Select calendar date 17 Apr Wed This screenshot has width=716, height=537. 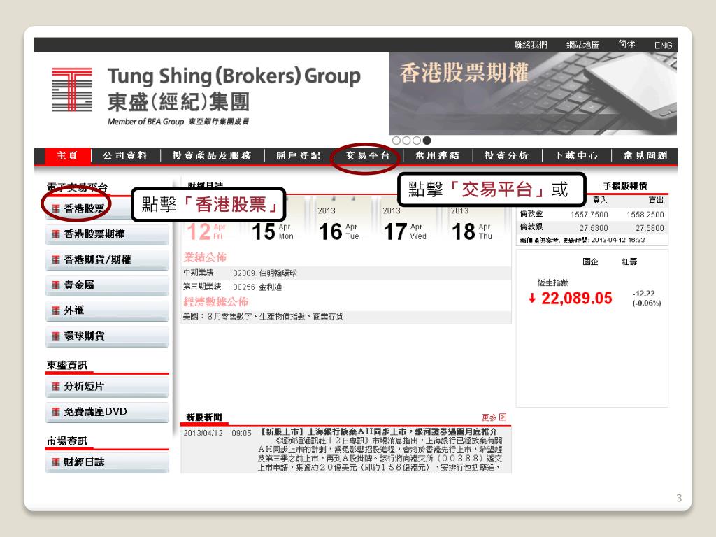(x=405, y=231)
